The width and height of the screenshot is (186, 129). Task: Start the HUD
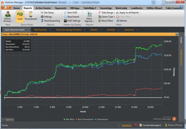(71, 12)
